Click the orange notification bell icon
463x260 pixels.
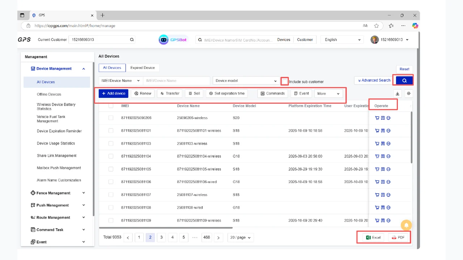coord(407,225)
